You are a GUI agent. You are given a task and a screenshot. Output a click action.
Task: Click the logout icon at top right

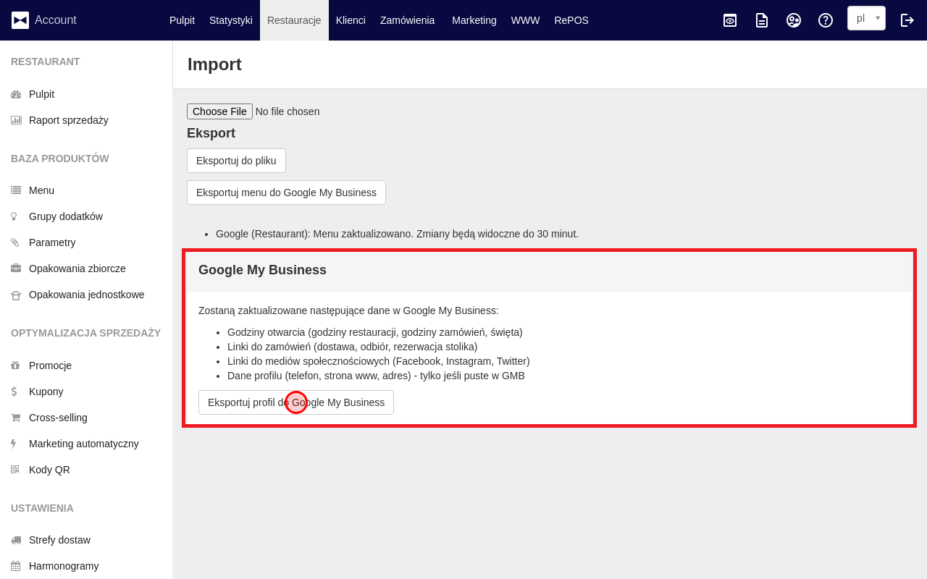tap(907, 20)
